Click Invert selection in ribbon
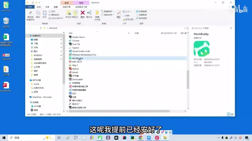The width and height of the screenshot is (252, 141). click(141, 18)
